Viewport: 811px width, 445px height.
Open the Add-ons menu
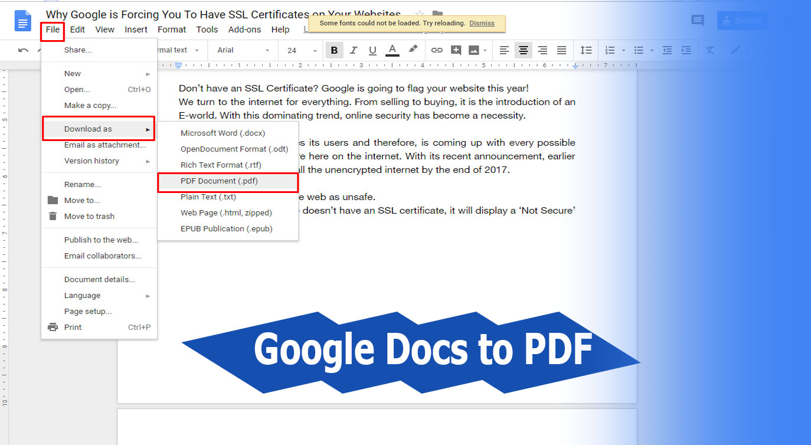coord(244,29)
